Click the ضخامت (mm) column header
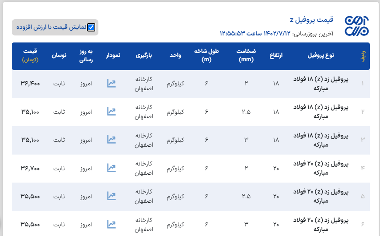Viewport: 380px width, 236px height. tap(246, 56)
